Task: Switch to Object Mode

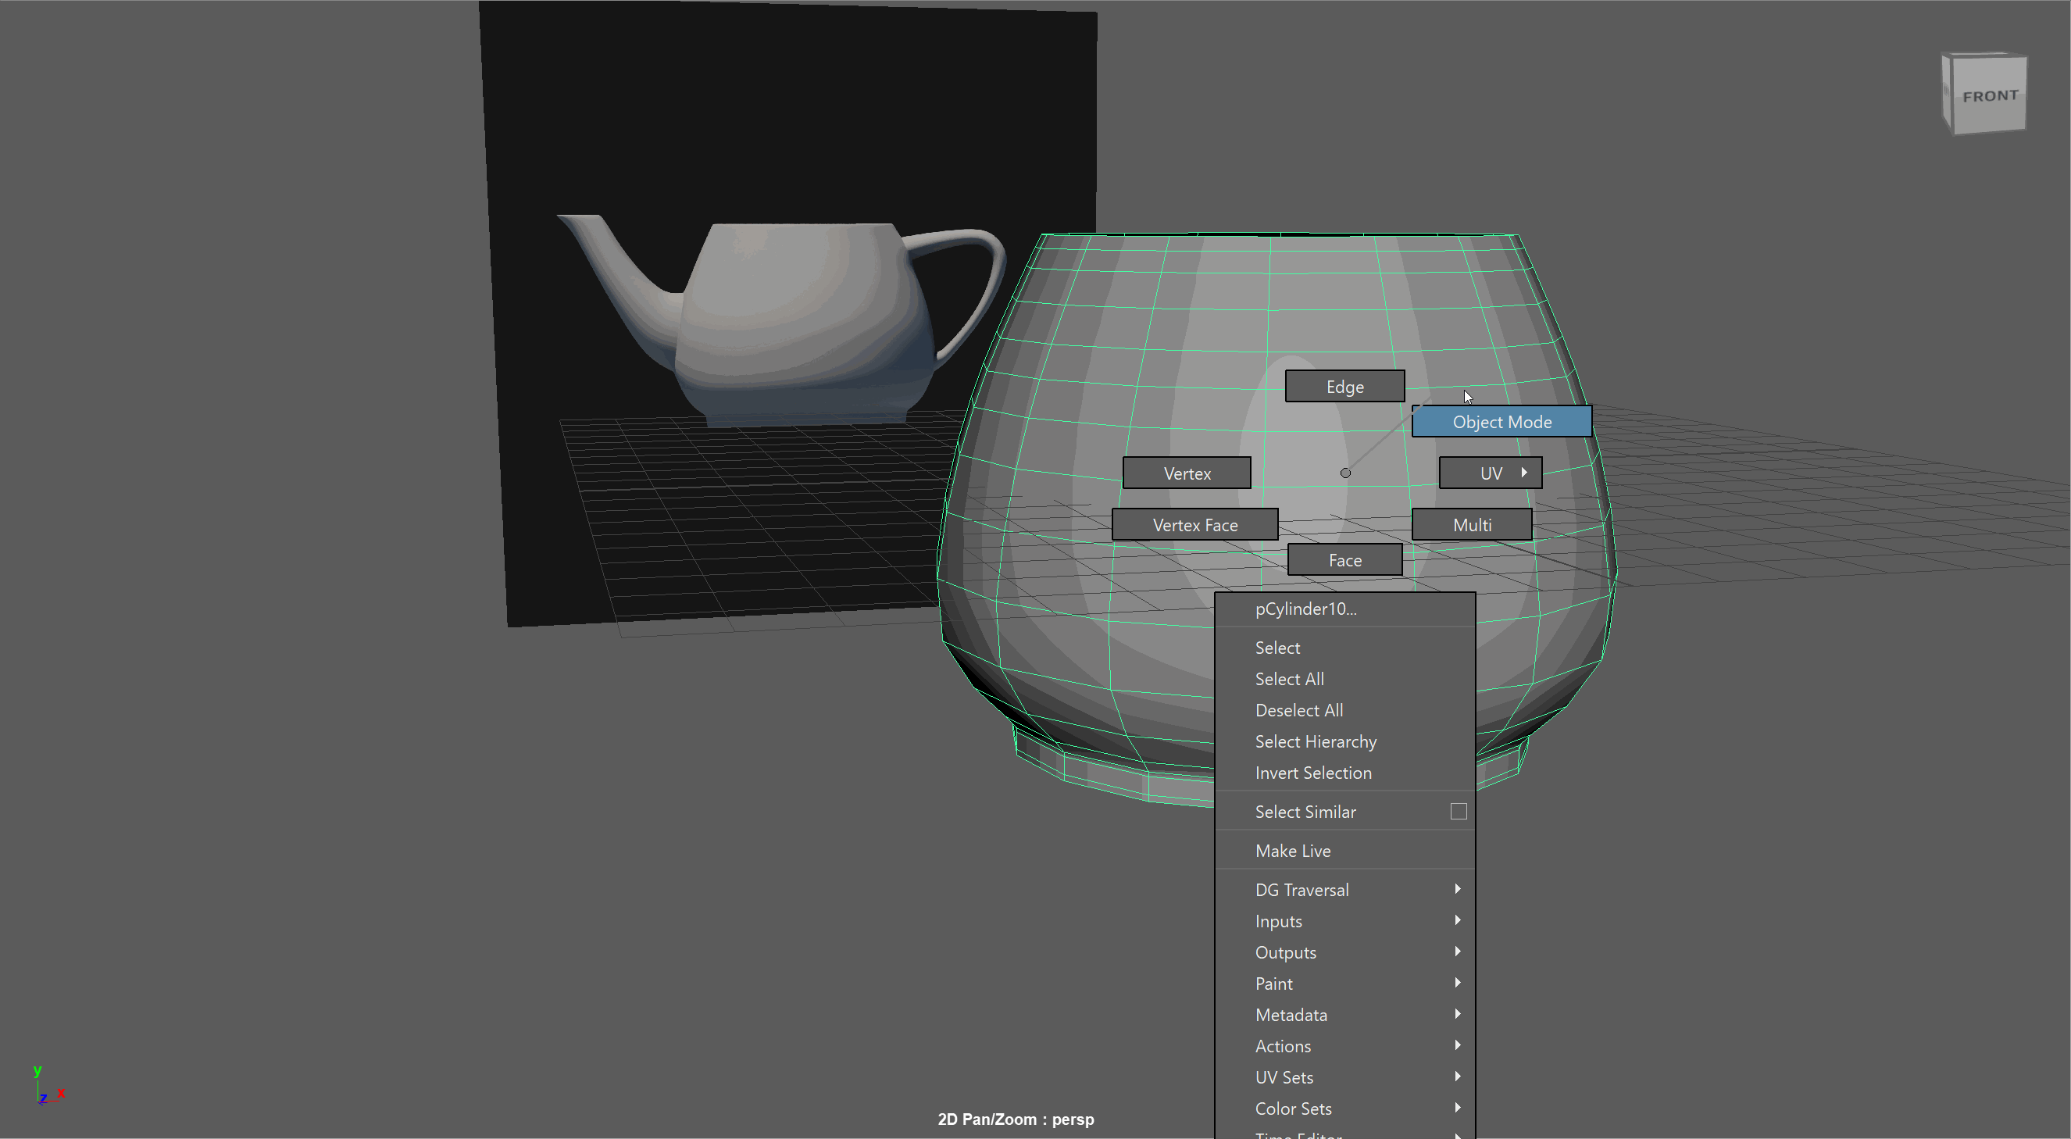Action: coord(1501,422)
